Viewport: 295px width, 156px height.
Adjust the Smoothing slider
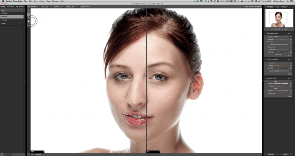tap(281, 42)
